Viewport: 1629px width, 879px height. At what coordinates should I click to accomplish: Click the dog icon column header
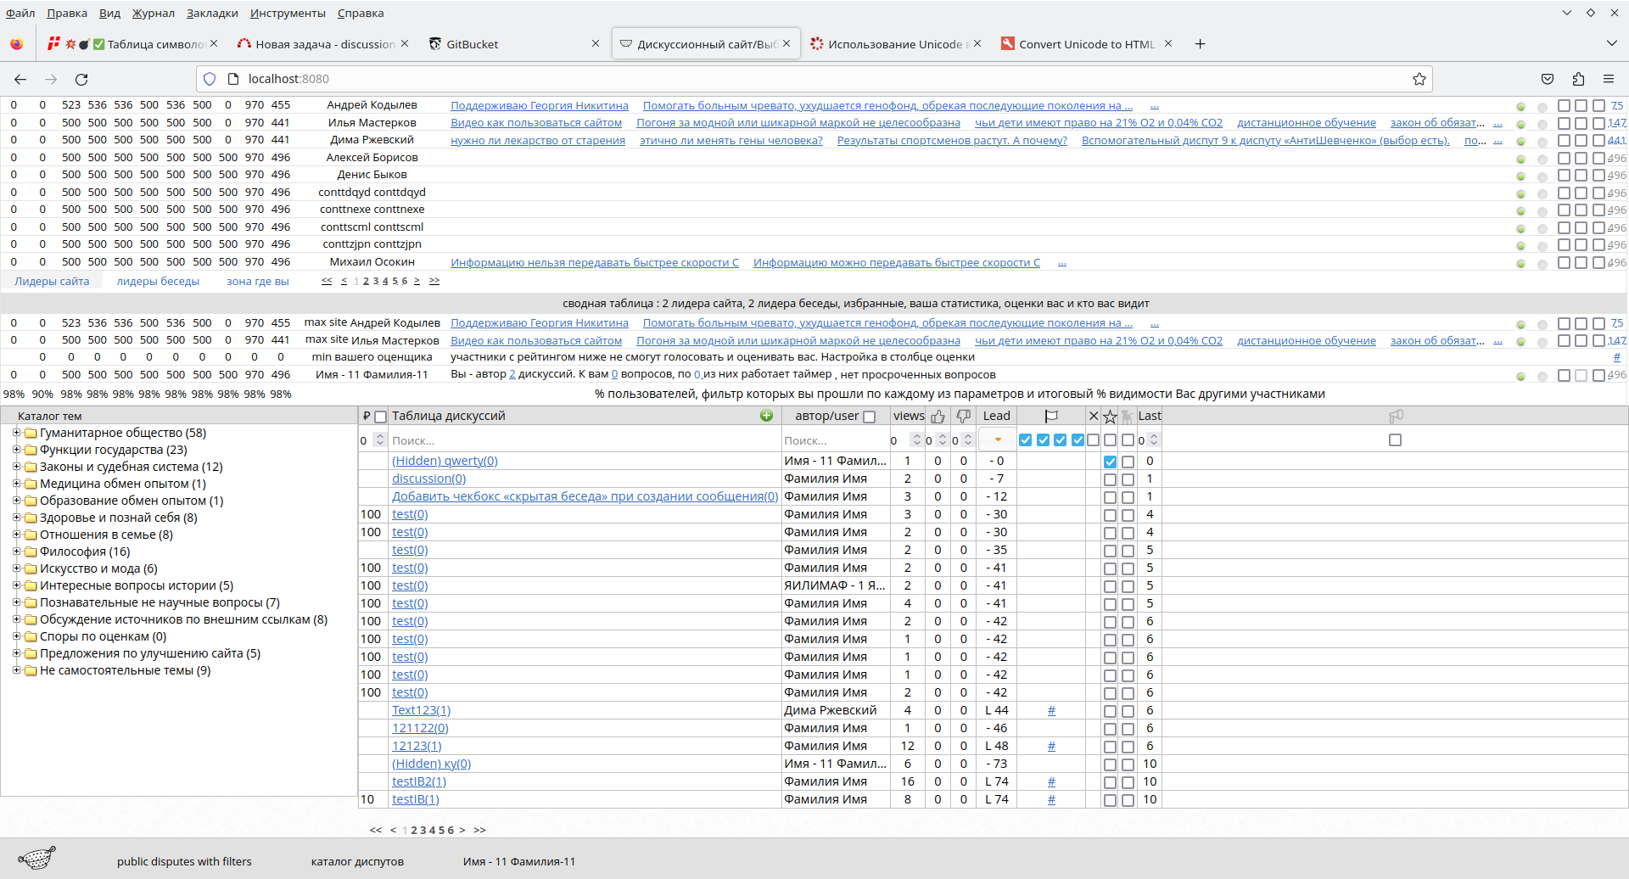tap(1127, 416)
